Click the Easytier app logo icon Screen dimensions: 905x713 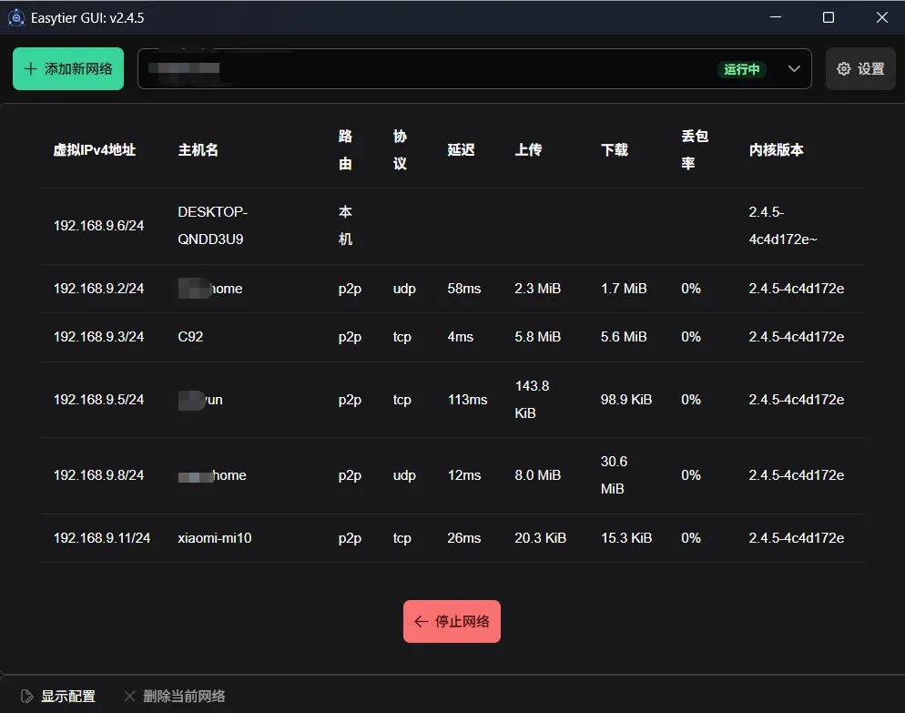point(16,18)
